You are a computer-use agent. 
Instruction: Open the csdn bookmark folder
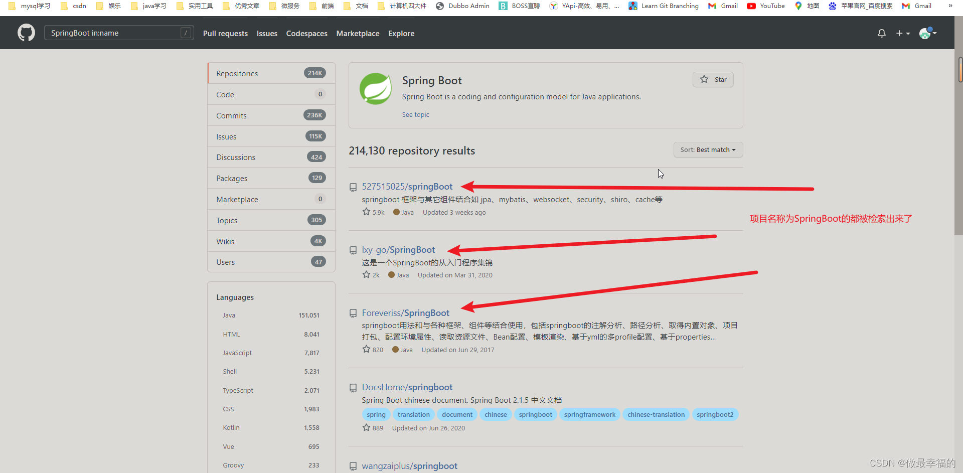73,6
